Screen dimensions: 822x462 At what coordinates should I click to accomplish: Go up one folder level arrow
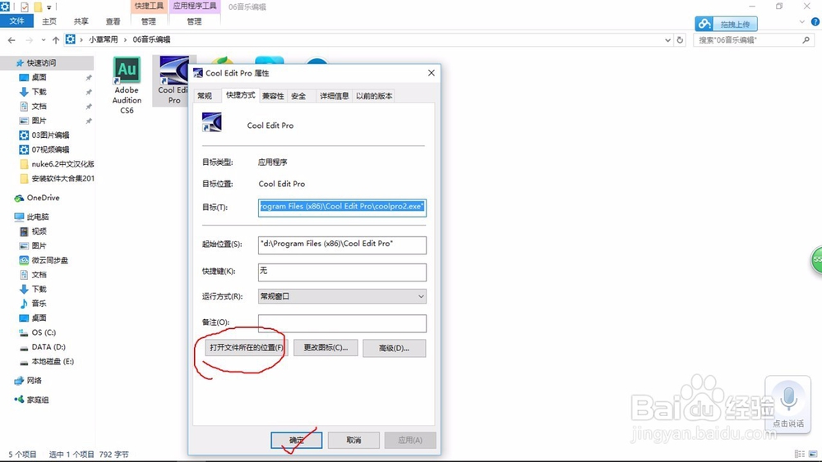[56, 39]
